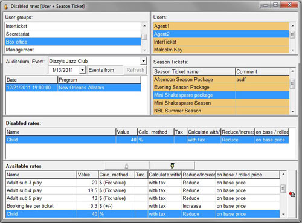Click the Calc. method header in Disabled rates

(156, 132)
